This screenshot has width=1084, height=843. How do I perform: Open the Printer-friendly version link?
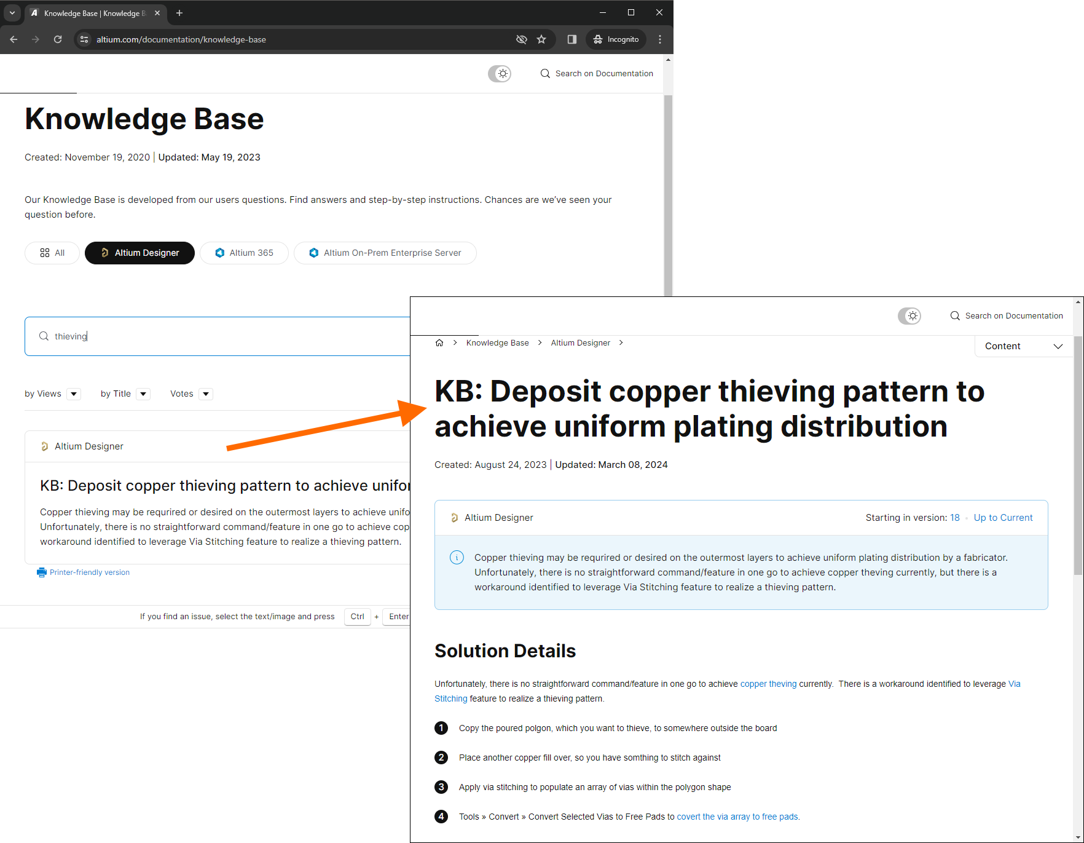point(90,572)
